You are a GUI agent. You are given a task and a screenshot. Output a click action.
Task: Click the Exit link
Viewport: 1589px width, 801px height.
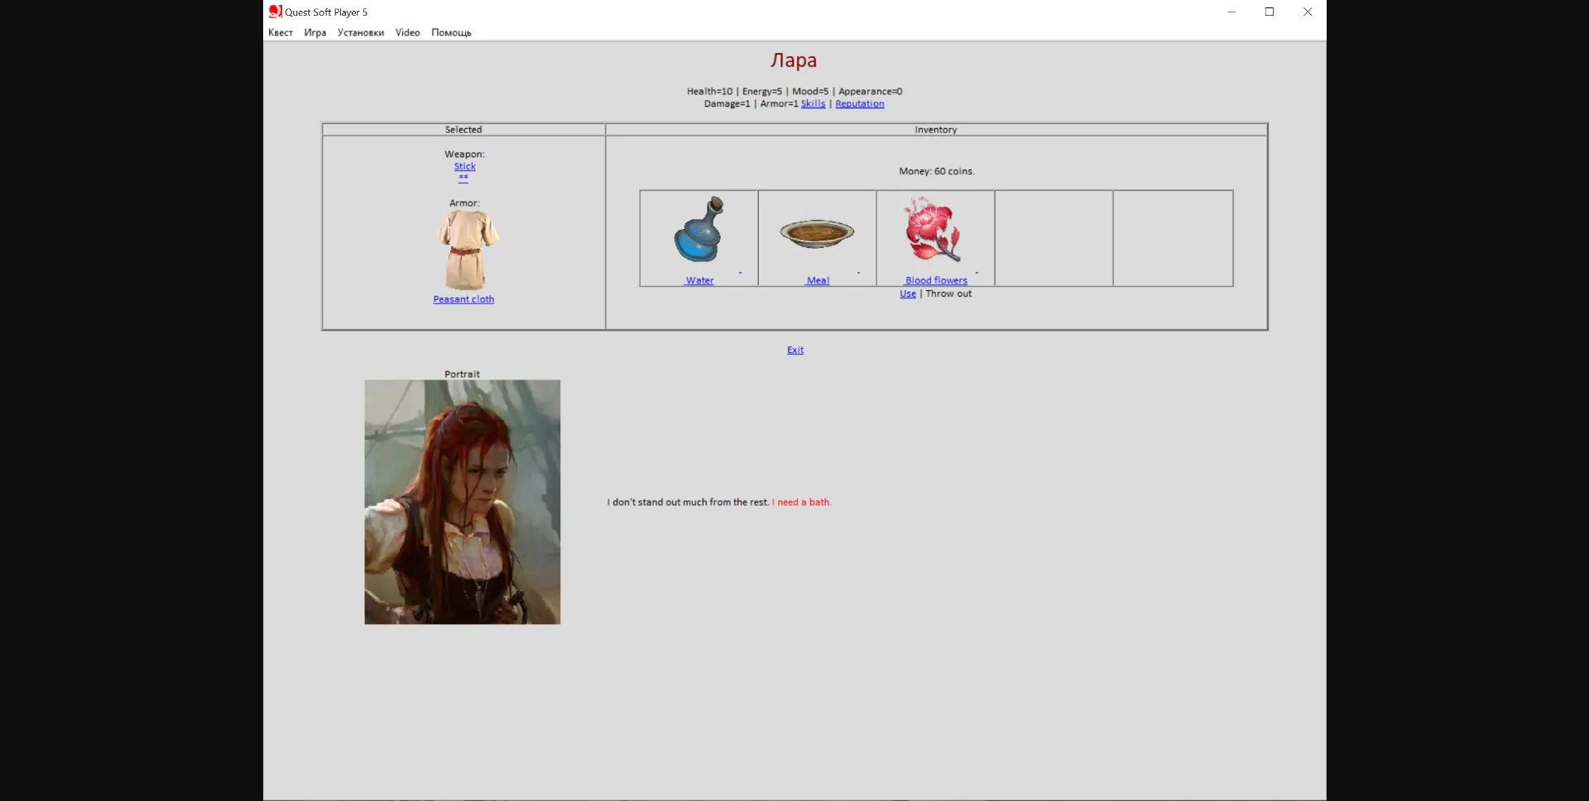click(794, 349)
